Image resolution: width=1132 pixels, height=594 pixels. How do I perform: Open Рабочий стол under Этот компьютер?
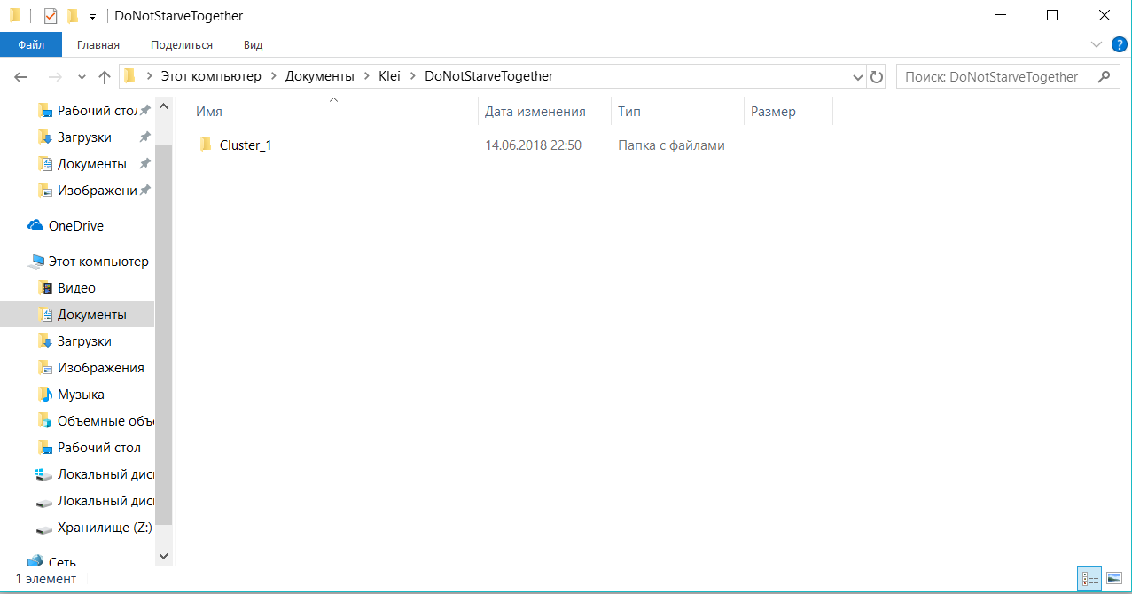coord(98,448)
